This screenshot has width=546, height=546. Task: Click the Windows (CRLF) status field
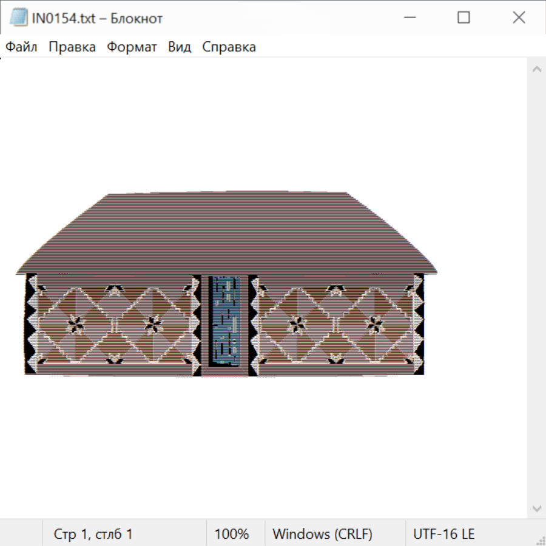coord(322,534)
